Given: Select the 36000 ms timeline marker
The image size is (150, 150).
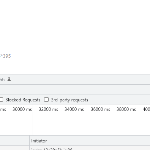Looking at the screenshot, I should (100, 109).
